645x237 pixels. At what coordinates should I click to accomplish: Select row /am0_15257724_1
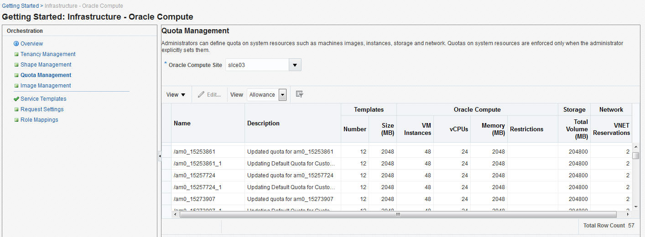tap(397, 187)
